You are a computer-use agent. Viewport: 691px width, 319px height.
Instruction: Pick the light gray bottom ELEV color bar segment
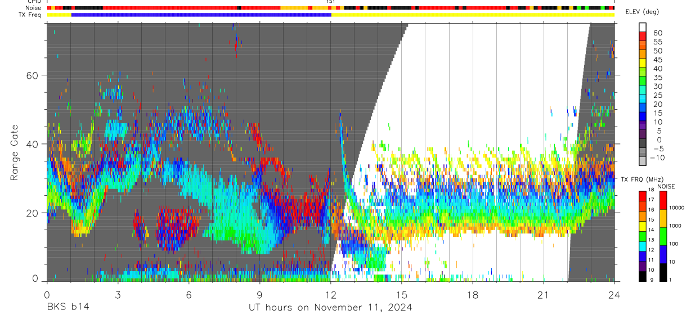[x=643, y=162]
